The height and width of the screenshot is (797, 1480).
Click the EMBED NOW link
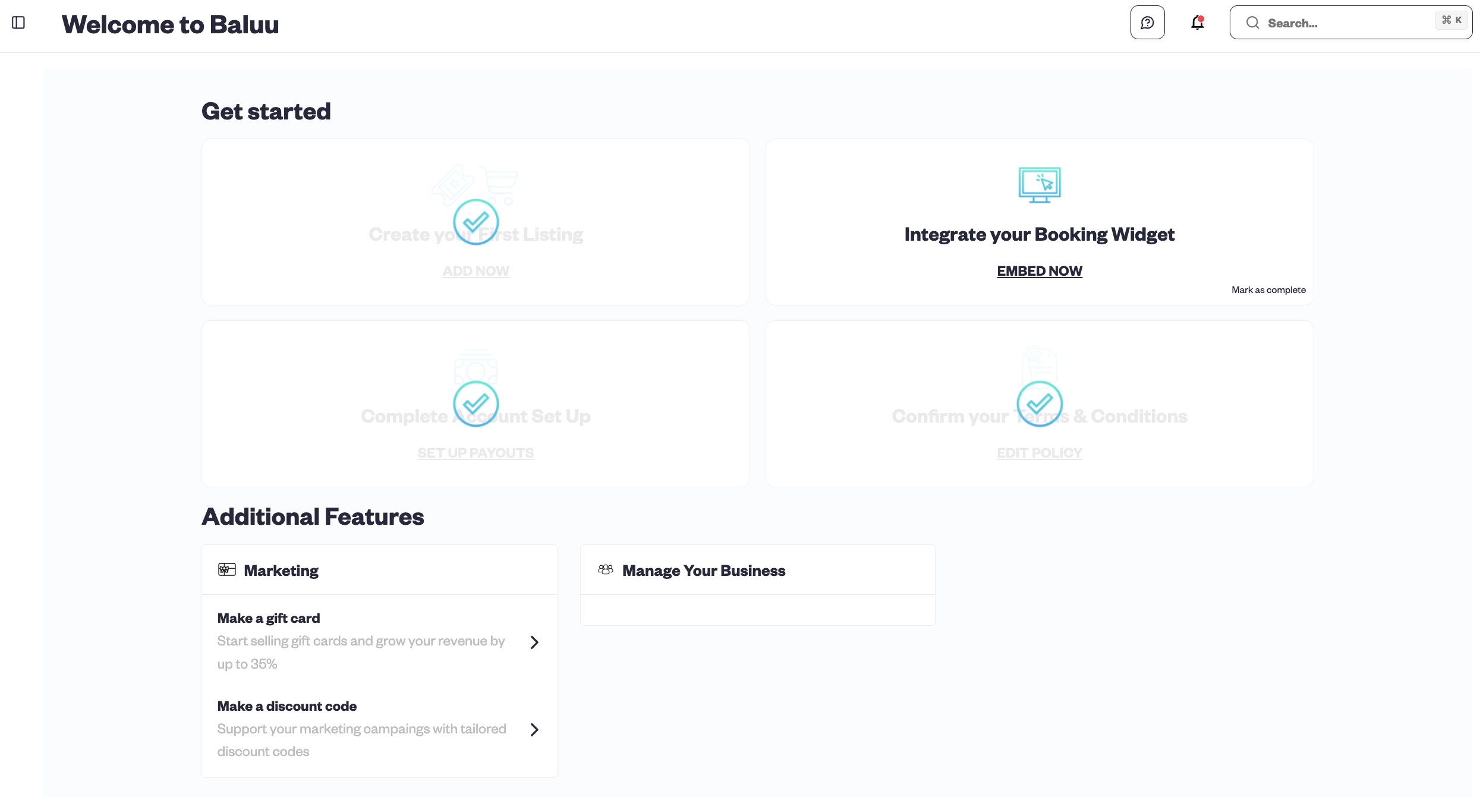[x=1039, y=271]
